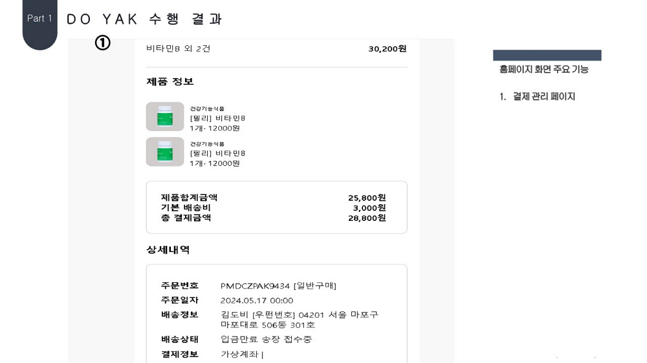The height and width of the screenshot is (363, 647).
Task: Click the 기본 배송비 3,000원 row
Action: [273, 208]
